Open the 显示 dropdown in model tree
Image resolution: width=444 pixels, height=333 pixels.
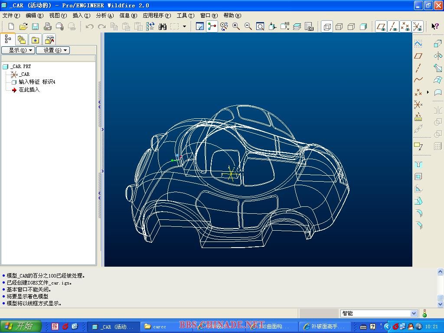18,50
